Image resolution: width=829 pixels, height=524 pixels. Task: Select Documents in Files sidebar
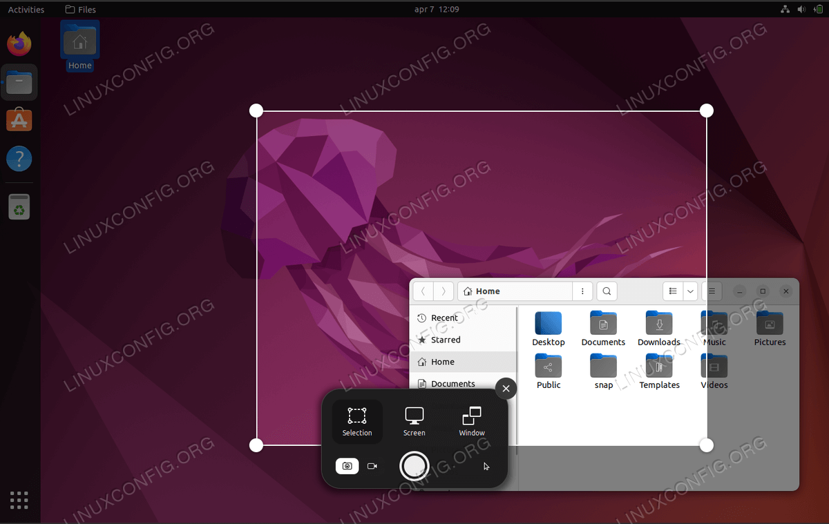(x=464, y=384)
